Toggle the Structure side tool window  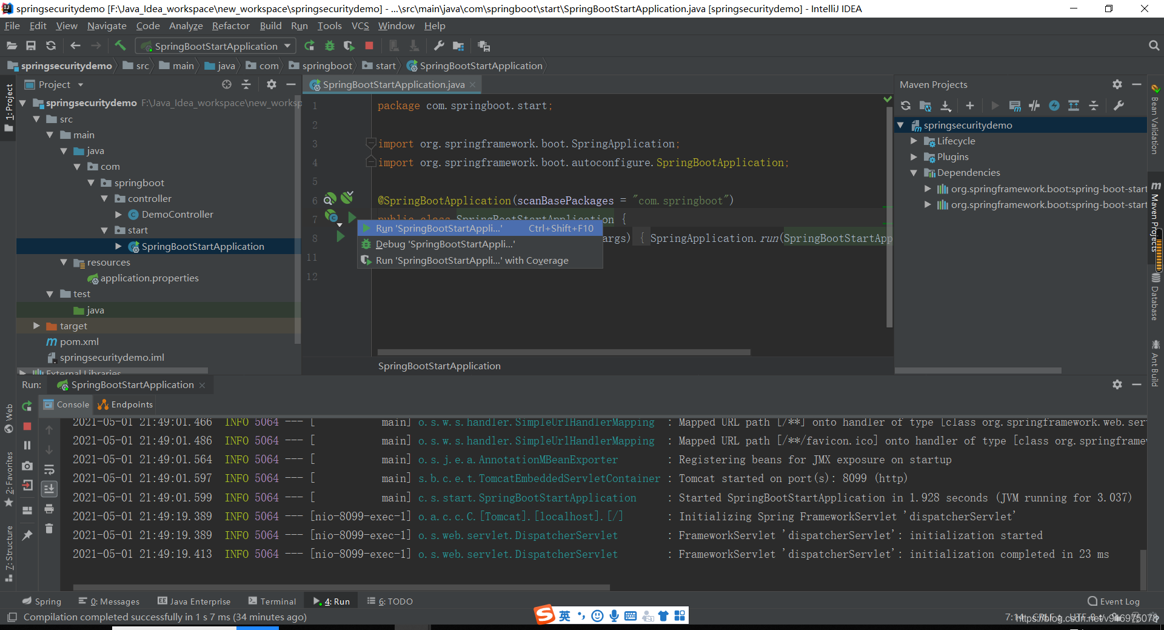pyautogui.click(x=8, y=554)
